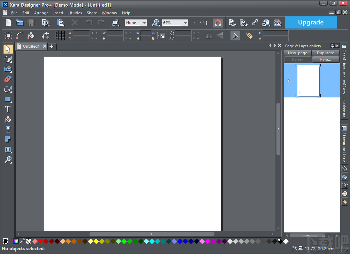Click the Open file folder icon

click(20, 23)
